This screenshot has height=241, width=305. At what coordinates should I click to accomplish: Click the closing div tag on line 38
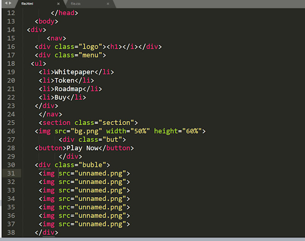click(x=47, y=232)
